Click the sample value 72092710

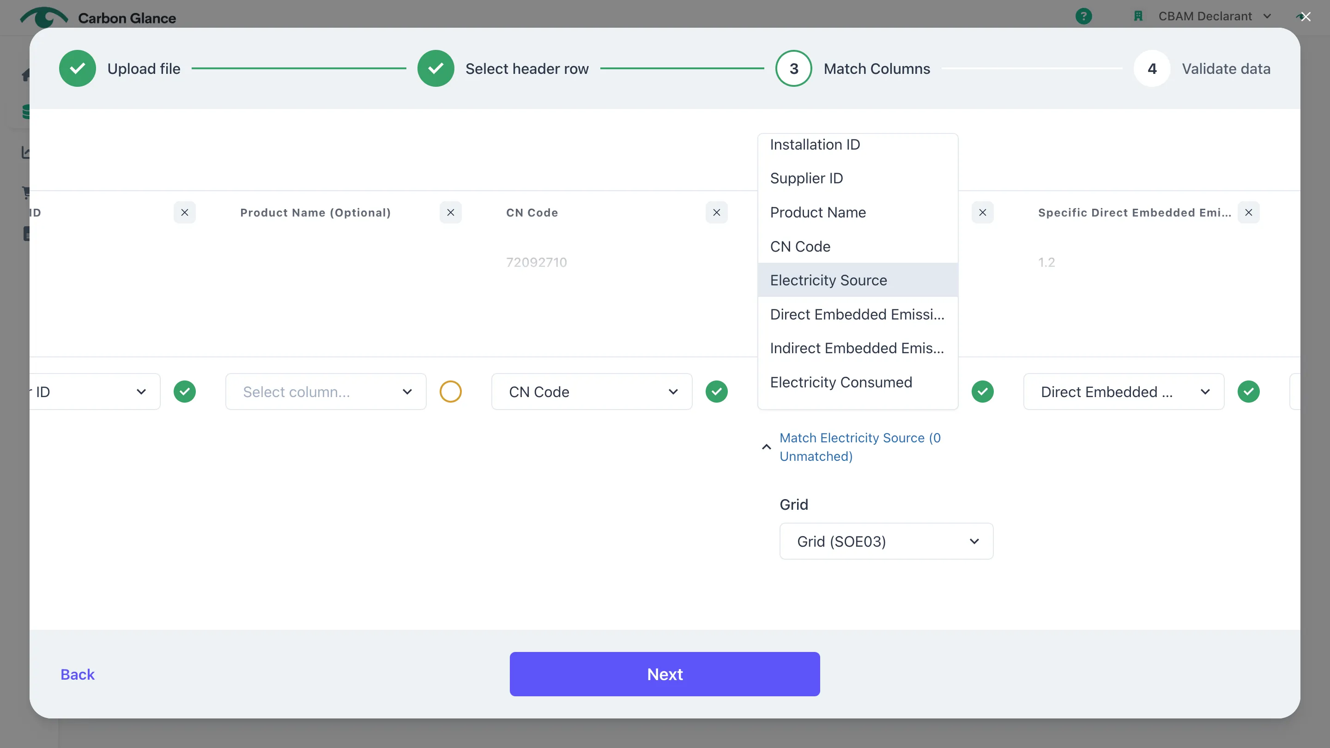point(537,262)
